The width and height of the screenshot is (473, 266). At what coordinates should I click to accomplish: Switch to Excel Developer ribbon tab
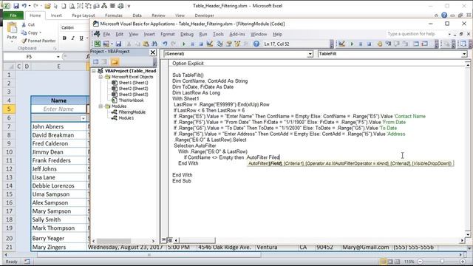(204, 16)
